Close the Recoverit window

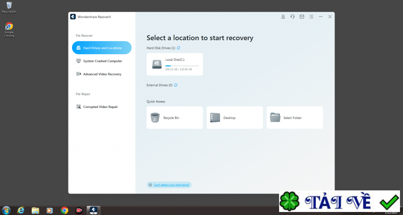click(x=330, y=17)
